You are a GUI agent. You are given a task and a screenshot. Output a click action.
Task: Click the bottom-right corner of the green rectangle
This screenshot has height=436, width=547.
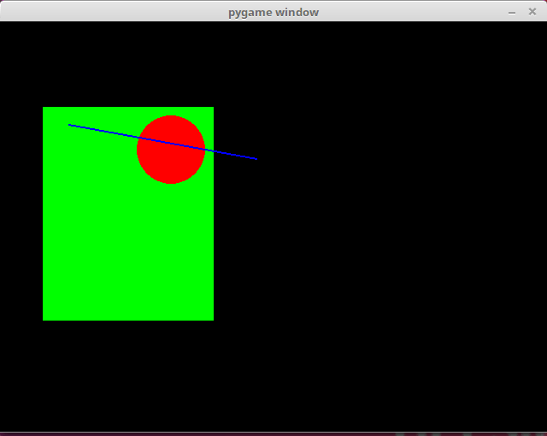(x=212, y=319)
